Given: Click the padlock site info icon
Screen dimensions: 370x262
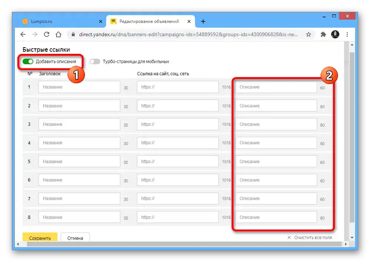Looking at the screenshot, I should (x=73, y=34).
